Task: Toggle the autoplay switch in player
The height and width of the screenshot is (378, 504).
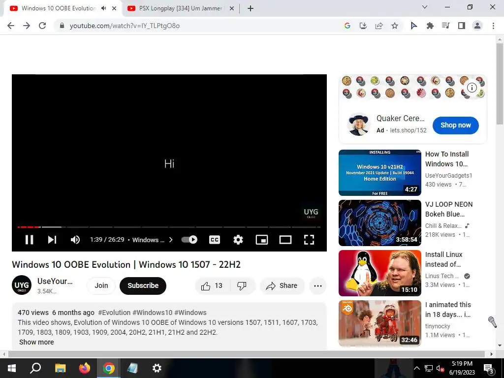Action: click(189, 240)
